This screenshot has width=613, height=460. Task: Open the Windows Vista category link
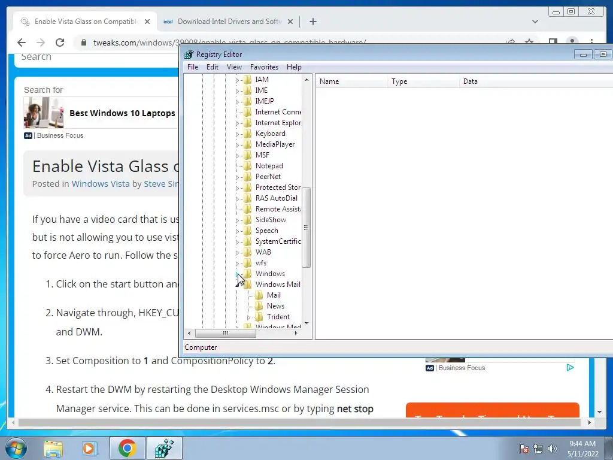[101, 184]
